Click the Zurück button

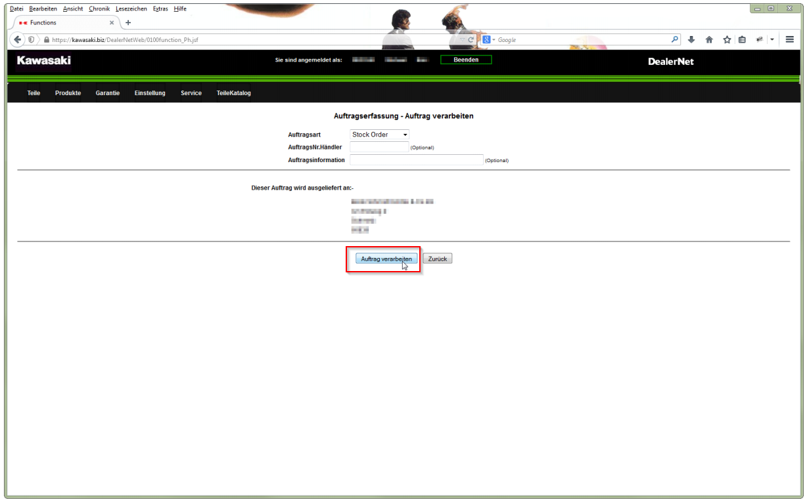[438, 259]
